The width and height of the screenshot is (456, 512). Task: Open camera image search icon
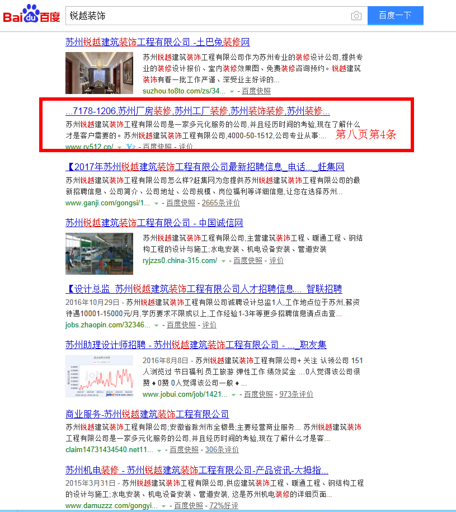(356, 16)
